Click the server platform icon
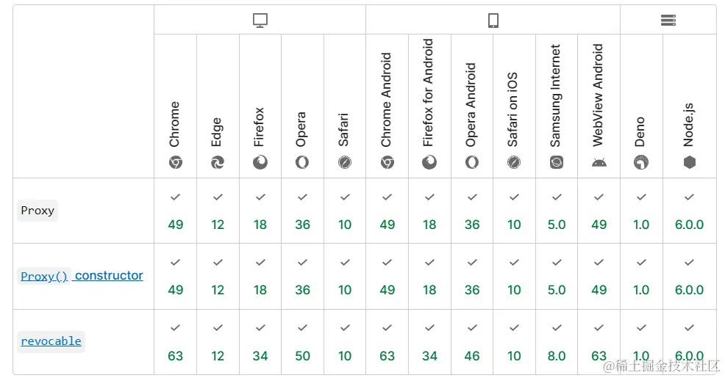 668,21
